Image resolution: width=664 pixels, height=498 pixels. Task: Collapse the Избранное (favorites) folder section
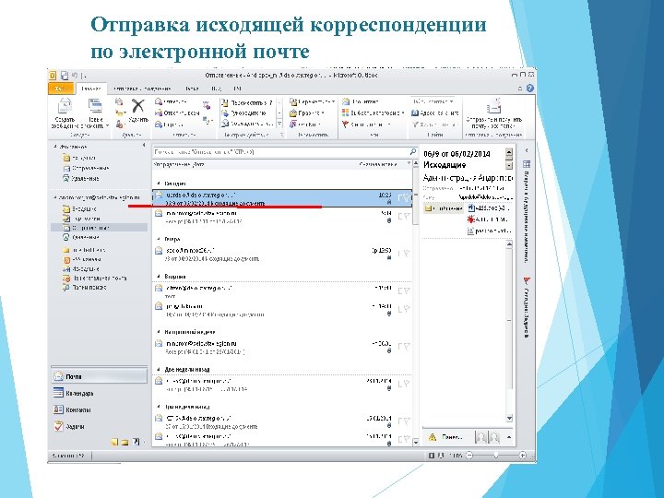[54, 147]
